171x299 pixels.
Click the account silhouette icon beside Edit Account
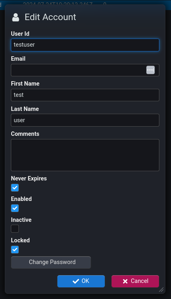[x=16, y=17]
